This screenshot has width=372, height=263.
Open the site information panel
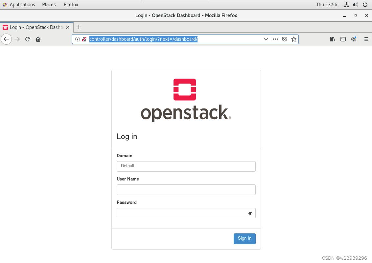tap(77, 39)
